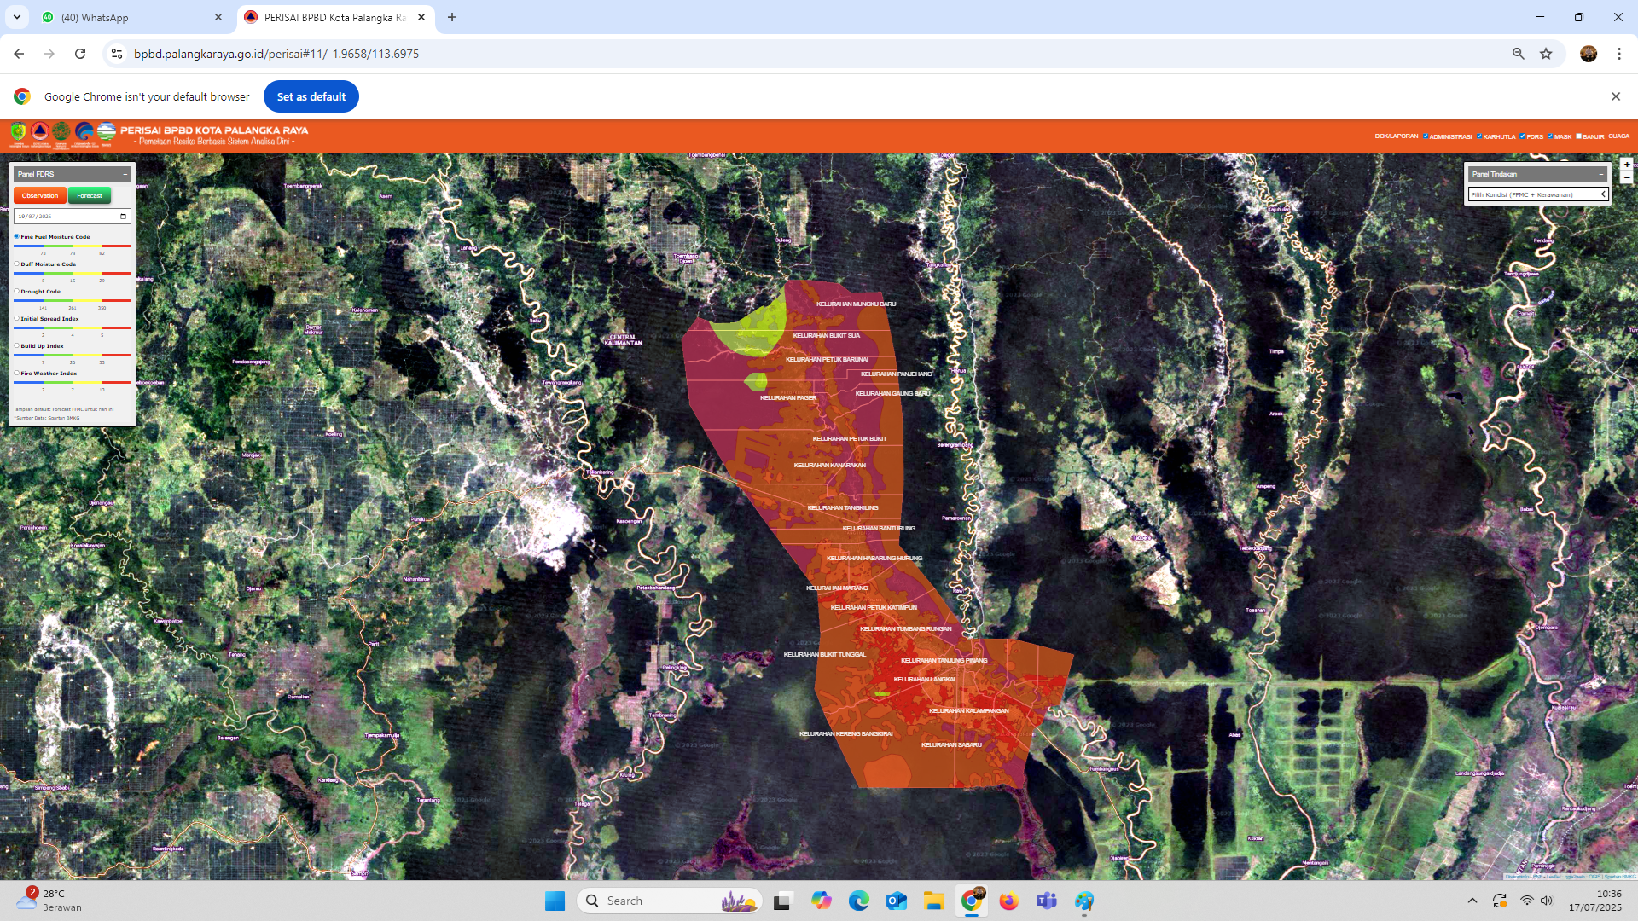This screenshot has width=1638, height=921.
Task: Open Task View from taskbar
Action: pos(783,901)
